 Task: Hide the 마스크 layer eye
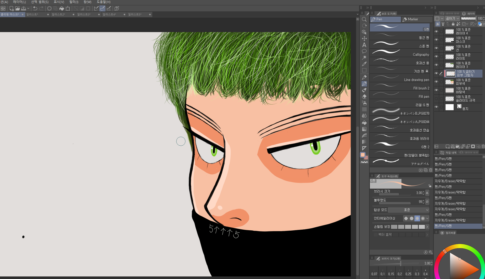pos(436,40)
